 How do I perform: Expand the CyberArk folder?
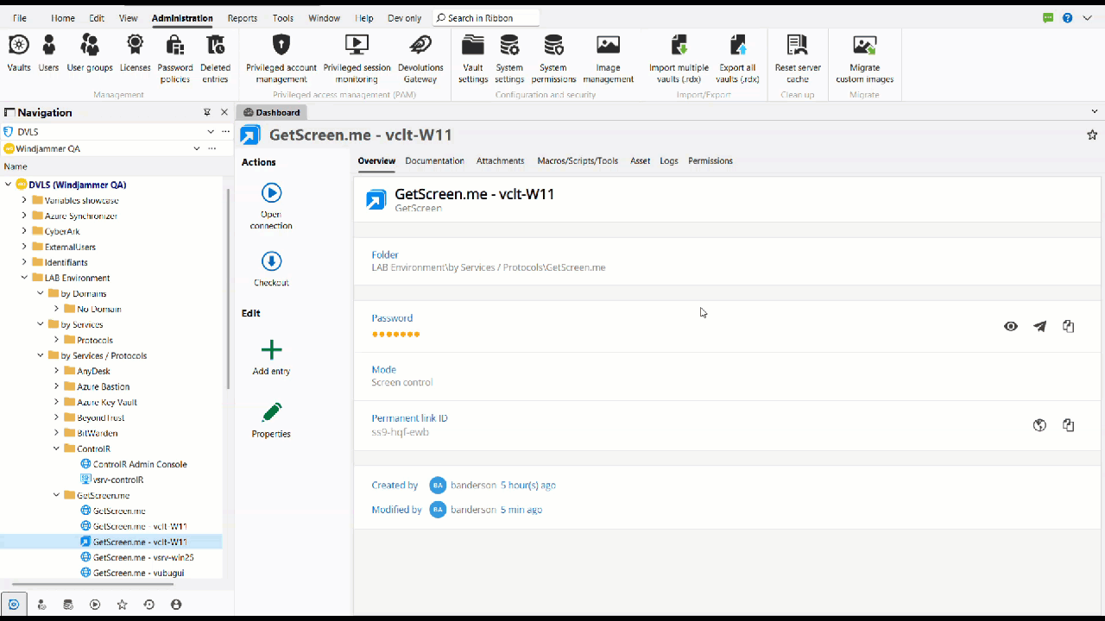pyautogui.click(x=24, y=231)
